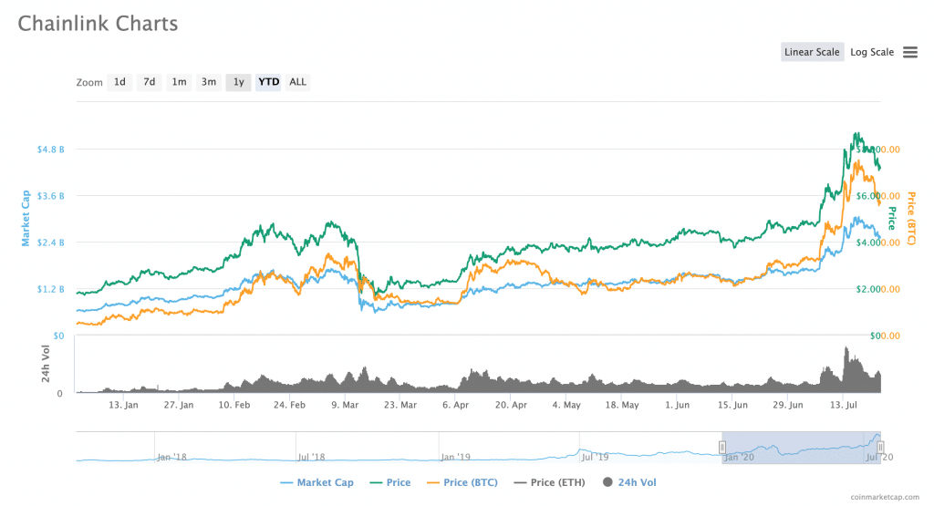Image resolution: width=934 pixels, height=506 pixels.
Task: Show Price (ETH) series via legend
Action: coord(551,482)
